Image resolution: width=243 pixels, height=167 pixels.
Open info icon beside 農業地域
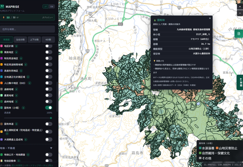17,96
